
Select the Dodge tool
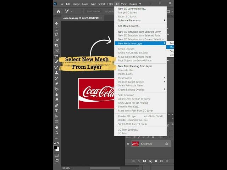coord(56,100)
